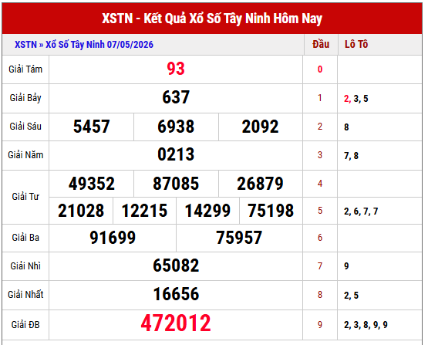Click Đầu digit 3
428x345 pixels.
coord(320,155)
